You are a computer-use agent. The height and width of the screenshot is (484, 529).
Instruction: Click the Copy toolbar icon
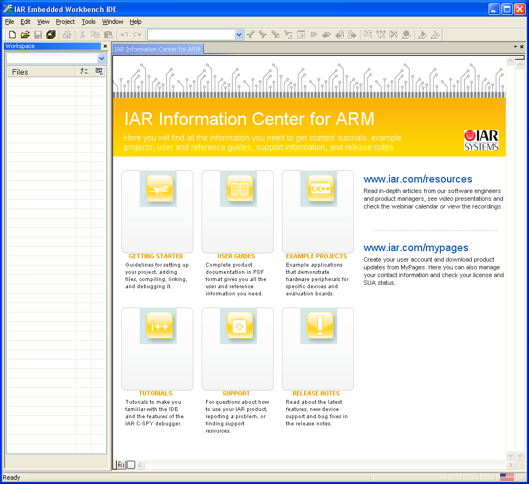[95, 35]
